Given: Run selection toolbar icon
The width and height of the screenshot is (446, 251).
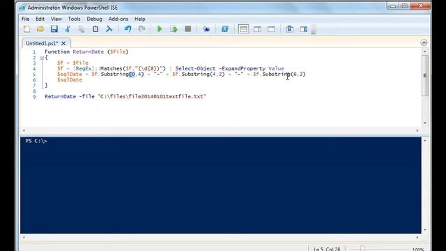Looking at the screenshot, I should 174,29.
